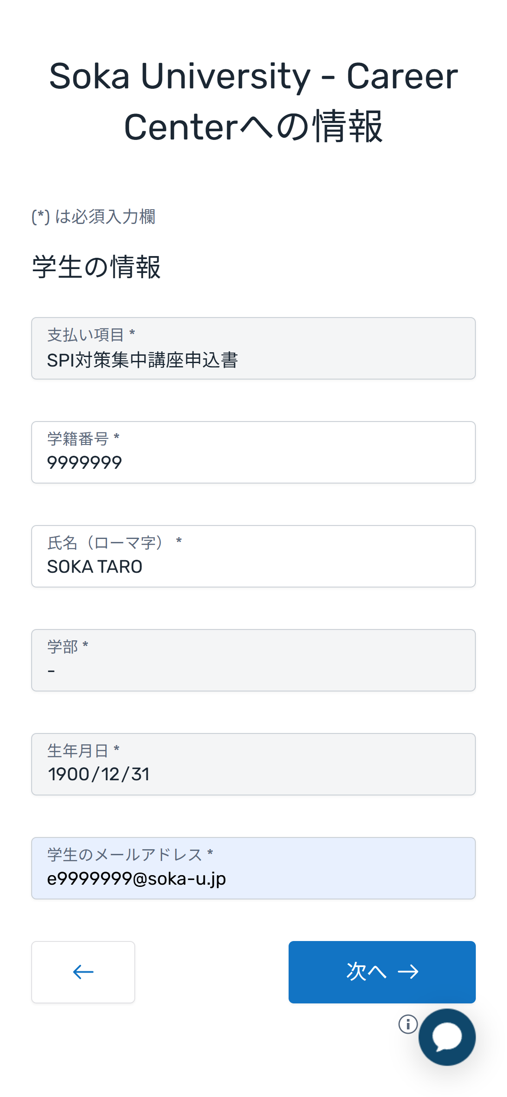The height and width of the screenshot is (1097, 507).
Task: Click the 生年月日 field label
Action: point(78,751)
